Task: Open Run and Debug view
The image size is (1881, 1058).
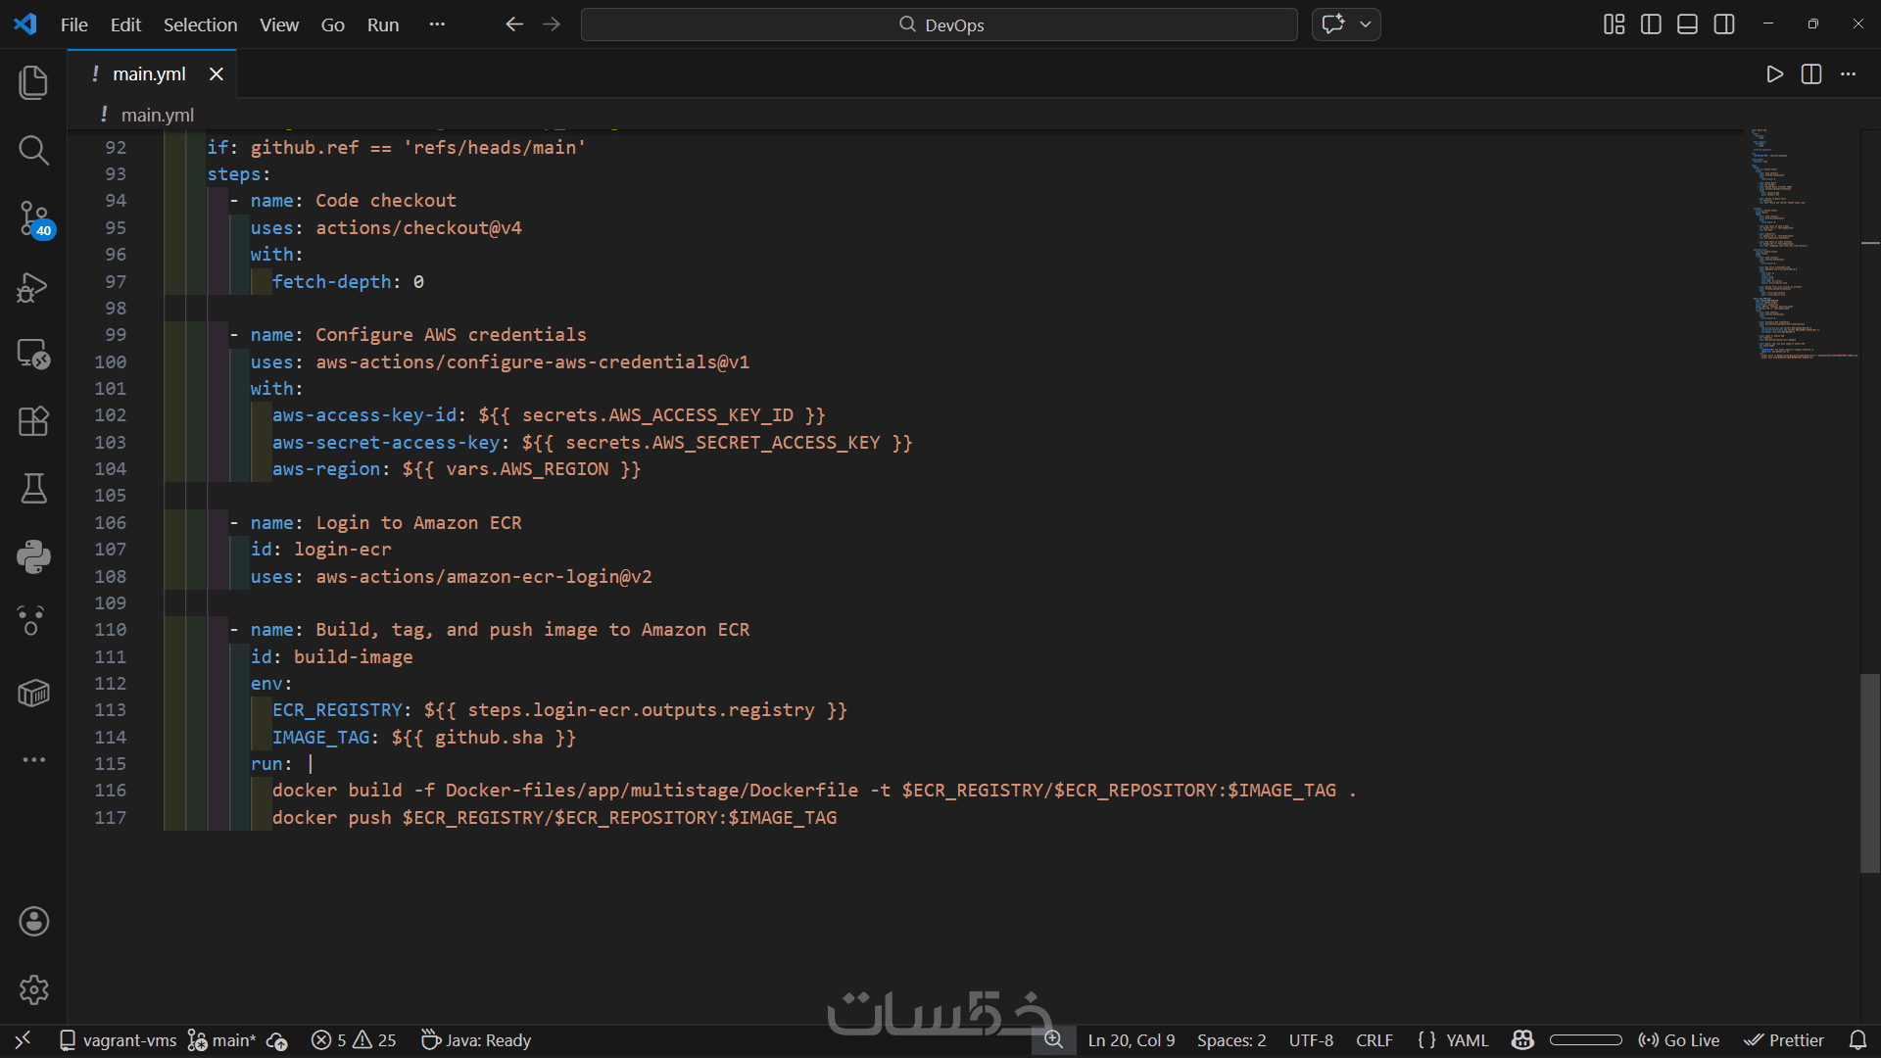Action: click(33, 287)
